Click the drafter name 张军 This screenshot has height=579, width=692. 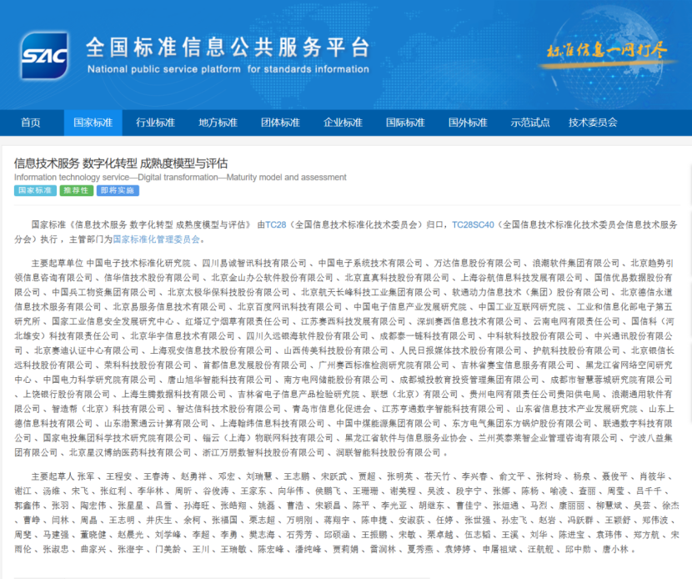pos(86,476)
